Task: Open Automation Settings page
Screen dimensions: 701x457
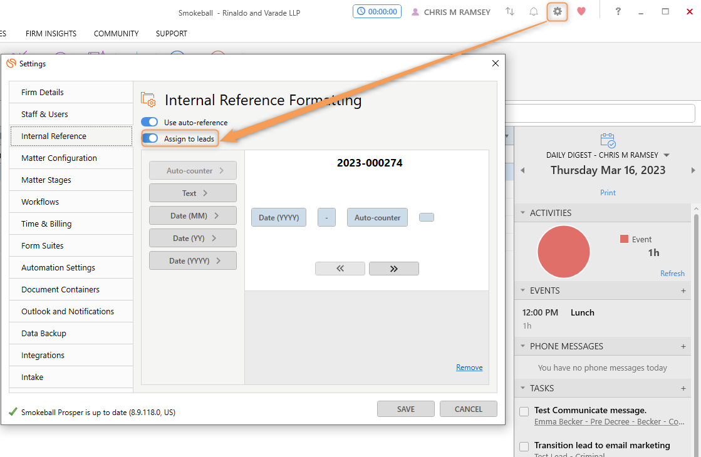Action: point(71,267)
